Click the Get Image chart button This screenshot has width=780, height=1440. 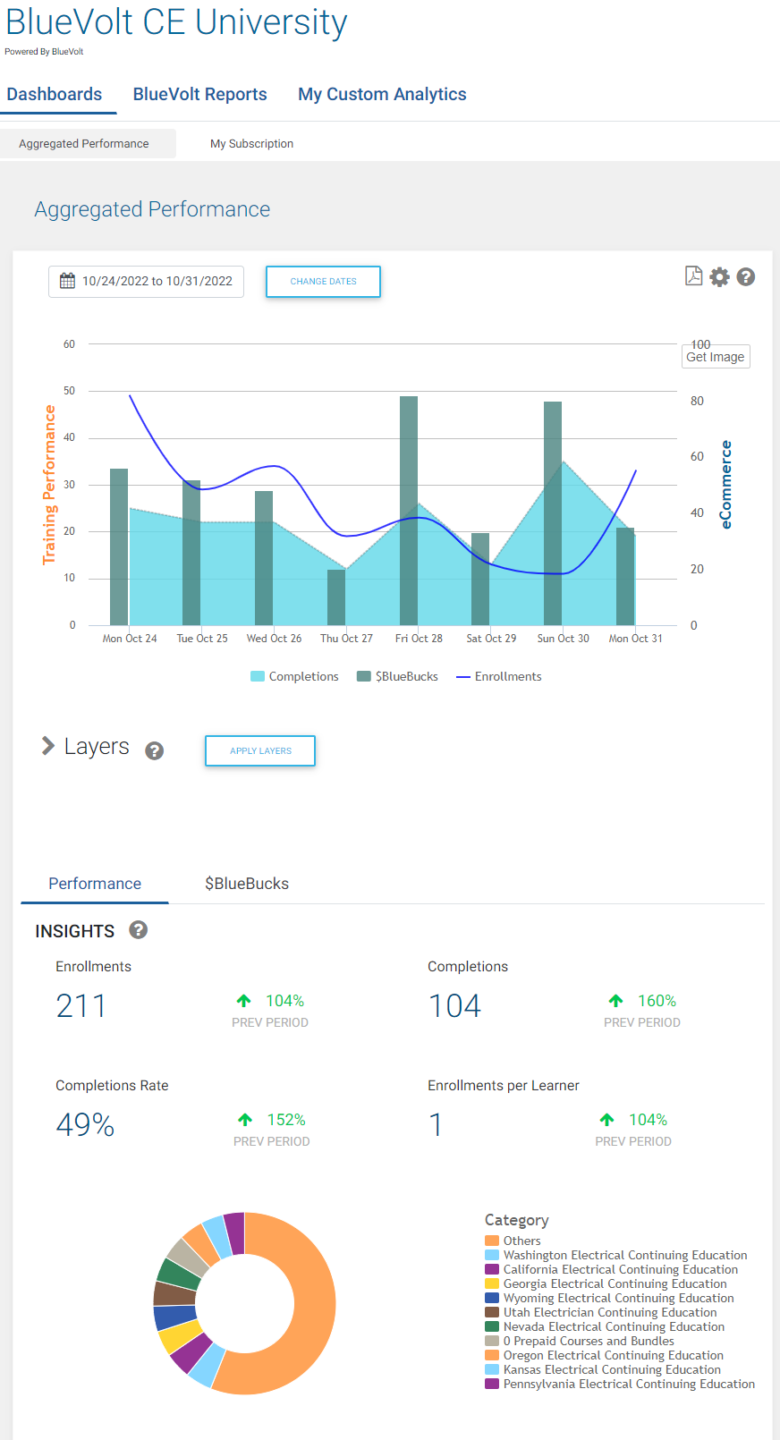tap(715, 357)
